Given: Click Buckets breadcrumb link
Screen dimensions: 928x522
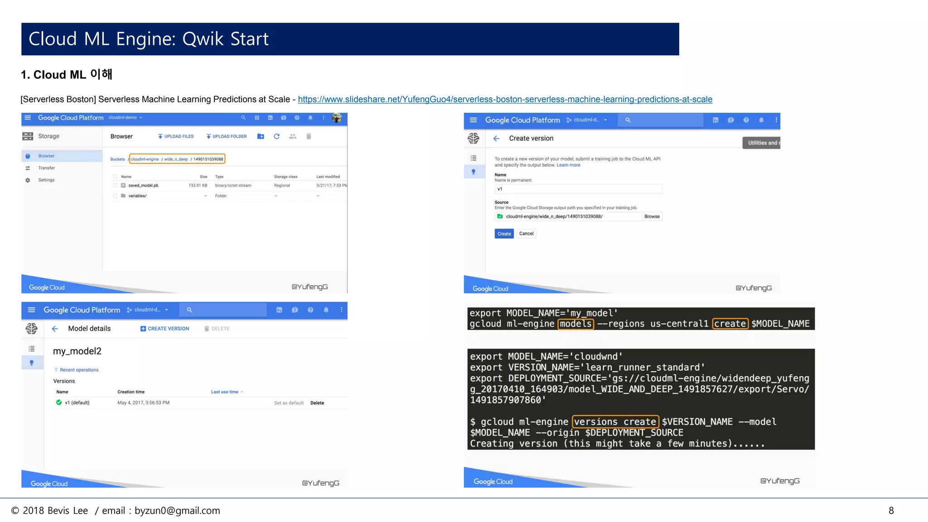Looking at the screenshot, I should pyautogui.click(x=118, y=159).
